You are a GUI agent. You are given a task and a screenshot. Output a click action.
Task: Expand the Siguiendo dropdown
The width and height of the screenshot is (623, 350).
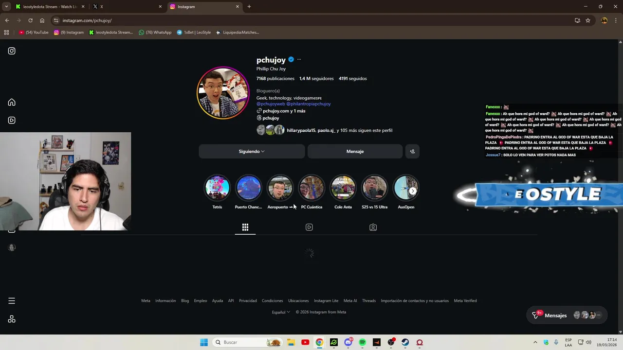pos(252,151)
